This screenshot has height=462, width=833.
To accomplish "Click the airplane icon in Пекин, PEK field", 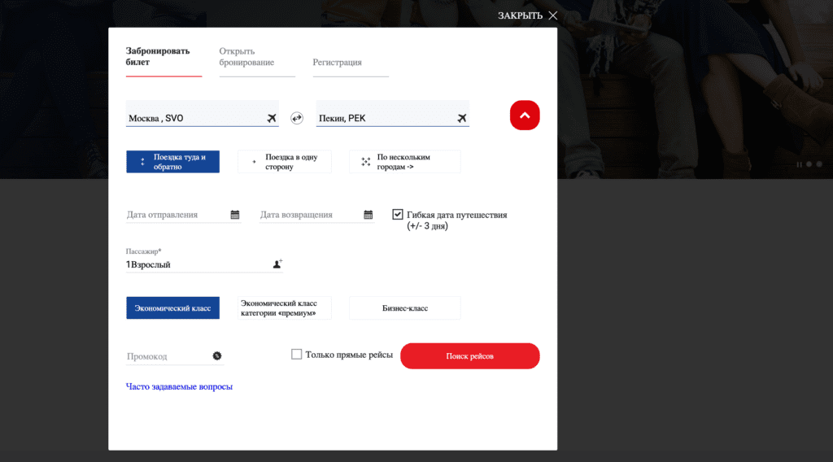I will click(462, 118).
